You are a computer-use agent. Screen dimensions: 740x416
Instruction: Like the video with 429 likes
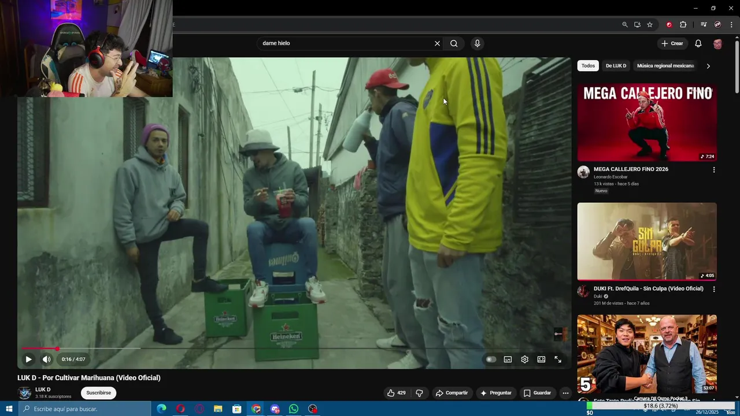397,393
